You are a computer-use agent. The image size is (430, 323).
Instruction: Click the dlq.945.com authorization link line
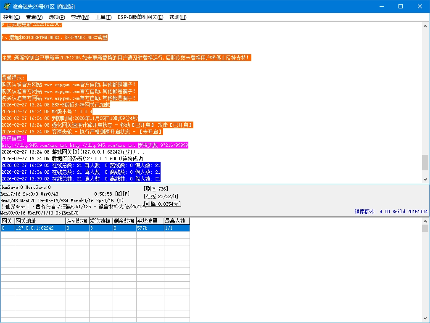coord(95,145)
